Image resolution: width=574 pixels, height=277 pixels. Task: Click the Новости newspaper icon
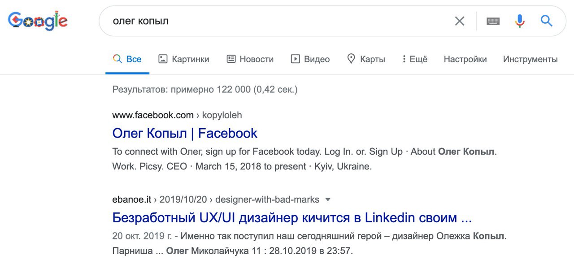pyautogui.click(x=231, y=59)
